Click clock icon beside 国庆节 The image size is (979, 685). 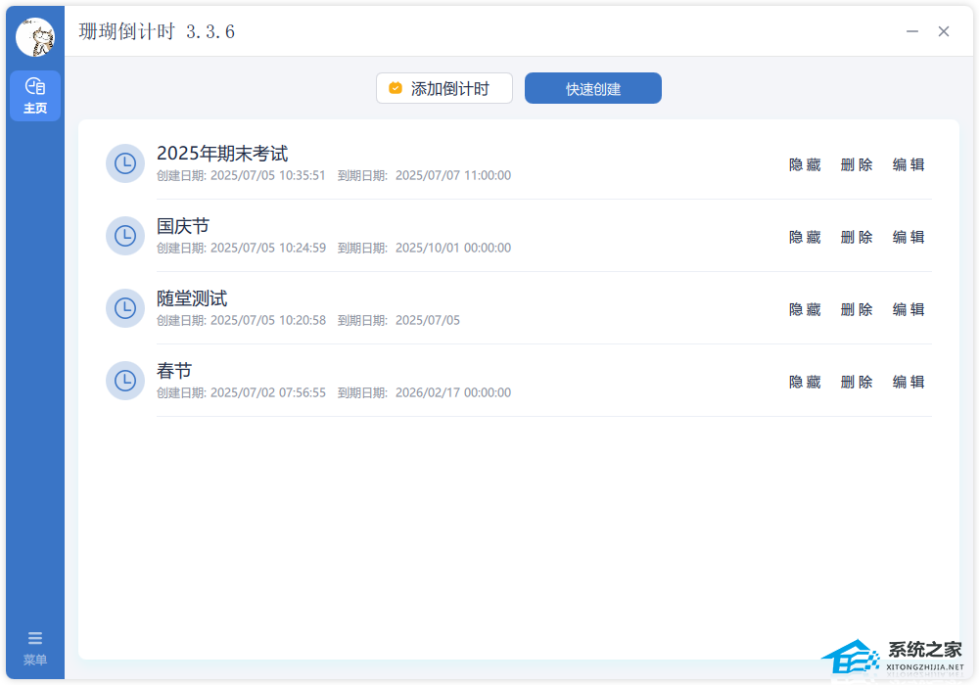125,236
